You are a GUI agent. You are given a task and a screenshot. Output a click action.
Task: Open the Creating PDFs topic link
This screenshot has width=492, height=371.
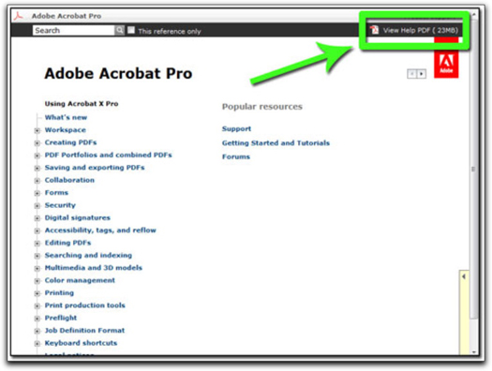[x=70, y=142]
